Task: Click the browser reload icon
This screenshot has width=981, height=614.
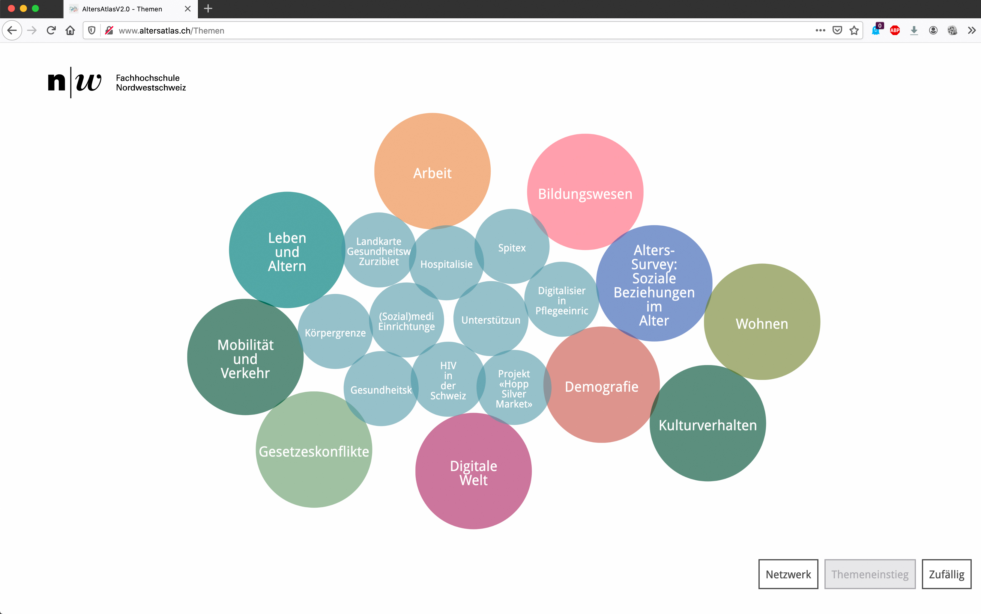Action: (x=51, y=31)
